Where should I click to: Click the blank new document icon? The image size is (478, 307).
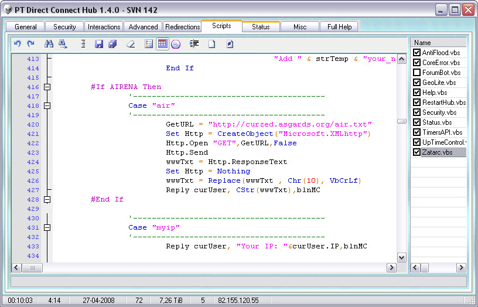tap(212, 44)
